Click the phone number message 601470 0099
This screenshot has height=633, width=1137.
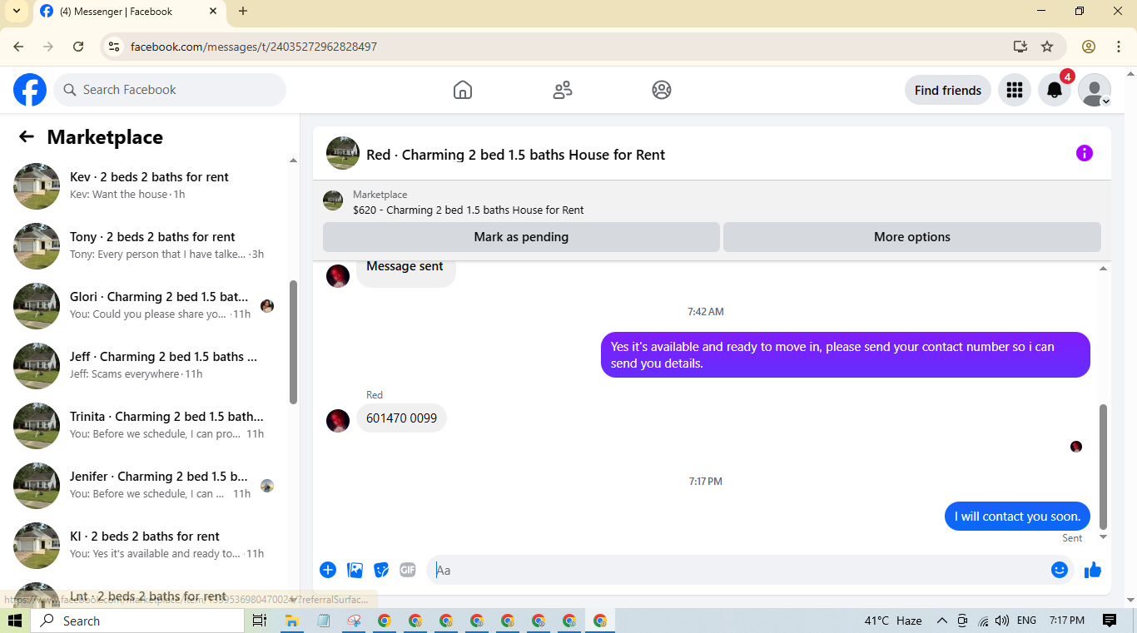pyautogui.click(x=401, y=418)
